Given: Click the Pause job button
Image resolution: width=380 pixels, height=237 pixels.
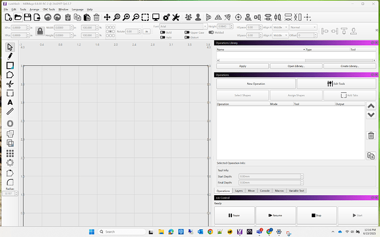Looking at the screenshot, I should click(234, 215).
